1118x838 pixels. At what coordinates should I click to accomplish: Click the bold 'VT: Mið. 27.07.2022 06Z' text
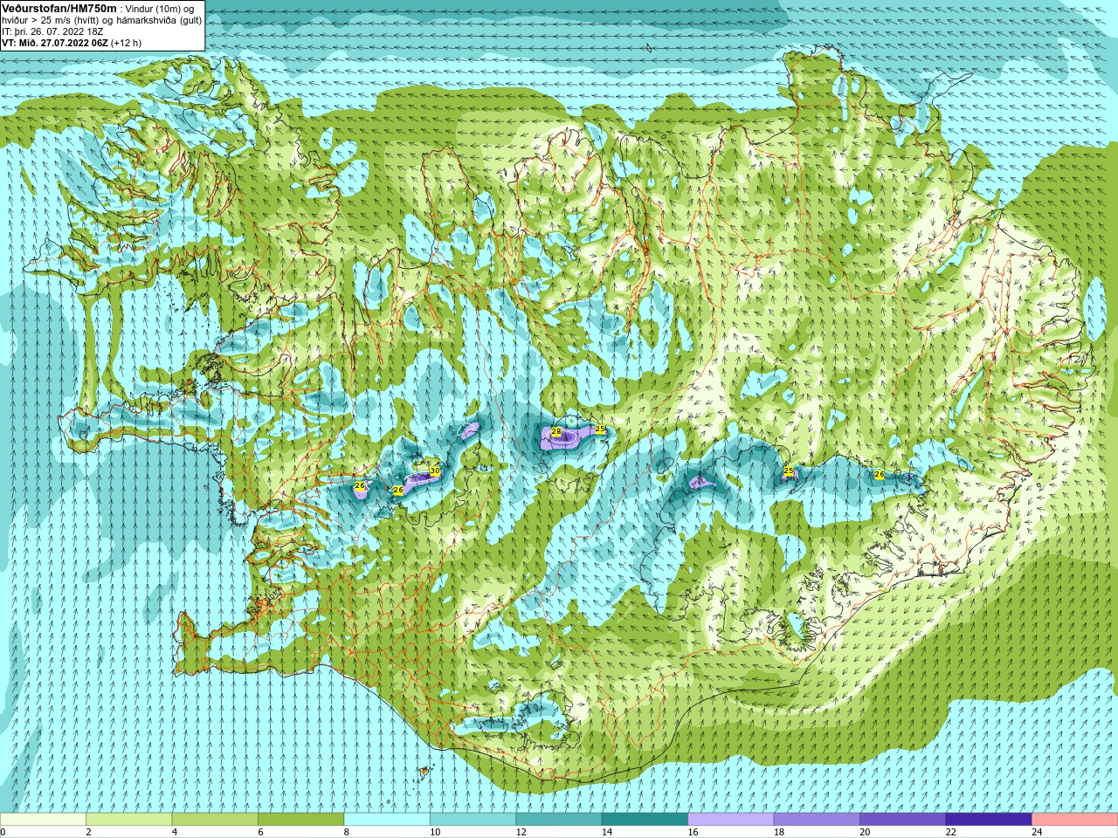(55, 43)
